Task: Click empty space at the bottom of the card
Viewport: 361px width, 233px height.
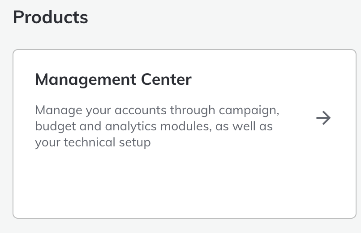Action: [x=179, y=192]
